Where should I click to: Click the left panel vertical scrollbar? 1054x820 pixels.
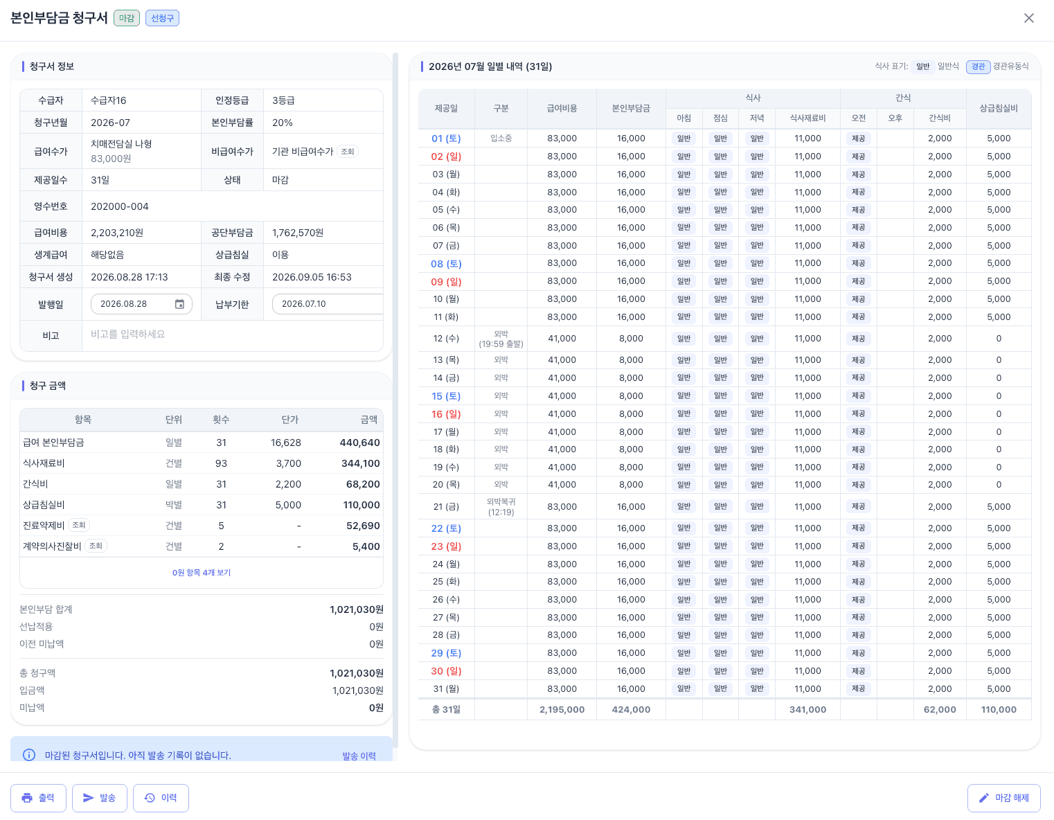coord(395,400)
